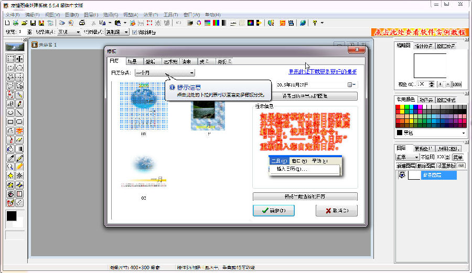
Task: Click the help question mark icon
Action: coord(315,23)
